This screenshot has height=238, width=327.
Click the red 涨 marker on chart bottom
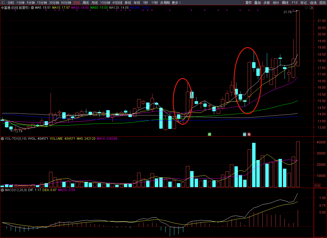coord(249,134)
